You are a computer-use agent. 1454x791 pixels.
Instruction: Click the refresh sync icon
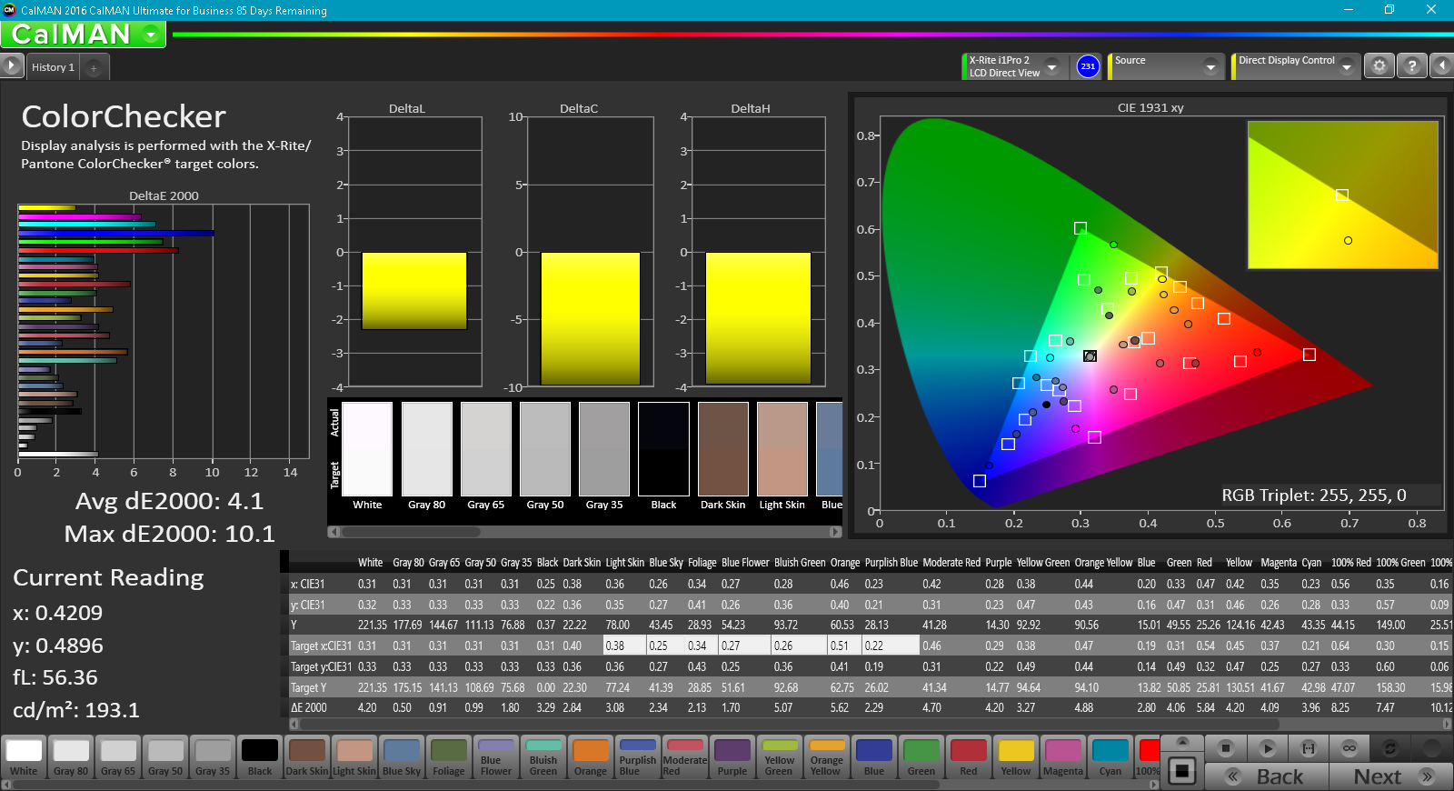1390,748
